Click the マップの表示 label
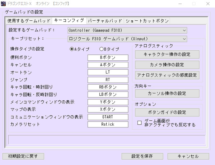 (x=23, y=109)
